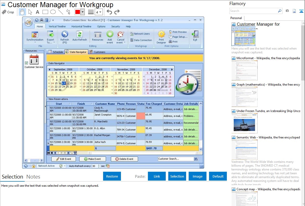The height and width of the screenshot is (206, 305).
Task: Open Data Connection settings
Action: [x=141, y=40]
